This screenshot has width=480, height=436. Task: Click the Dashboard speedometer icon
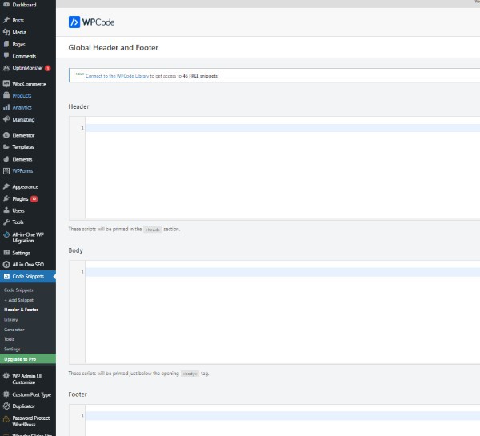pos(6,4)
